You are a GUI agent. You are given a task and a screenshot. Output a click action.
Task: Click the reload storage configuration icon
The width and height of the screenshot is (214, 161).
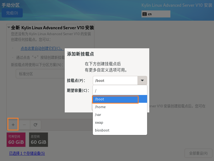[35, 125]
